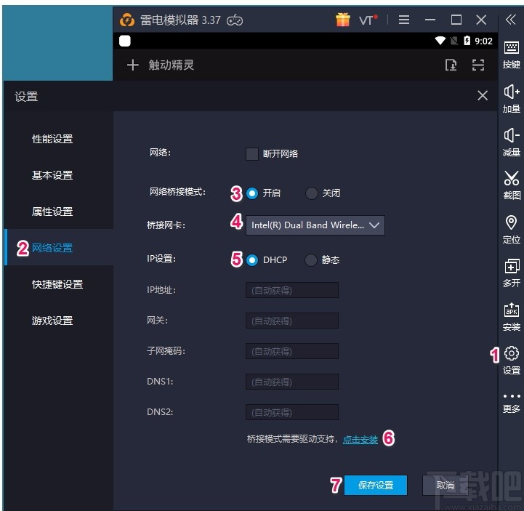This screenshot has width=524, height=511.
Task: Open the 快捷键设置 tab
Action: [x=57, y=284]
